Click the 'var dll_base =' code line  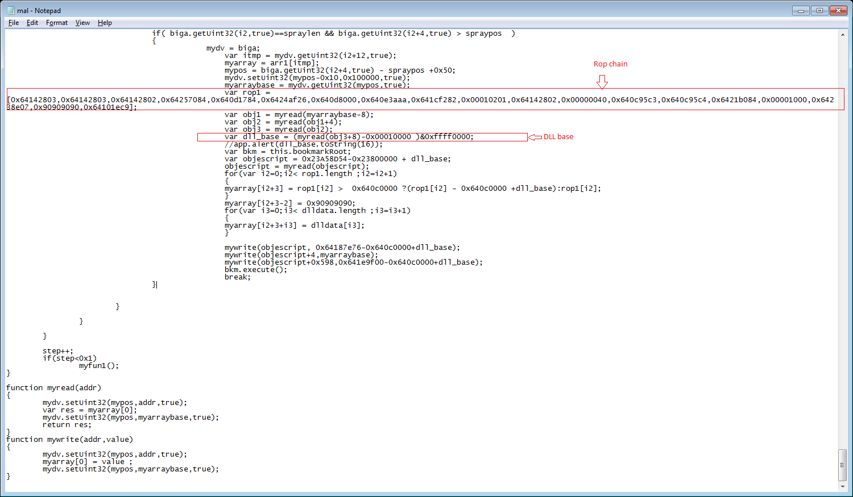349,137
